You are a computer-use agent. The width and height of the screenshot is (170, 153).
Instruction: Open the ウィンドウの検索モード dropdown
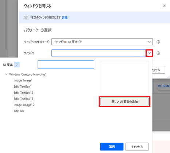pos(102,42)
